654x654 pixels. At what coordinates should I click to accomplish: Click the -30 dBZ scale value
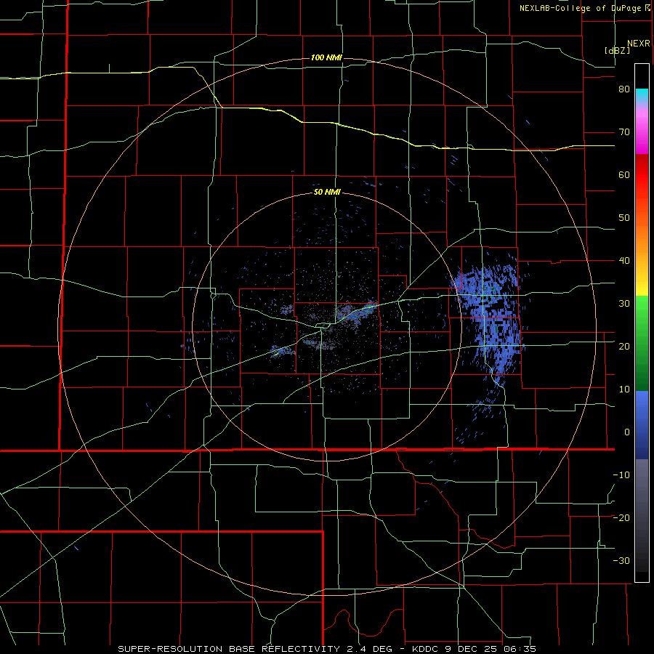[x=621, y=560]
